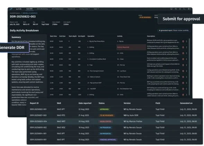This screenshot has width=204, height=146.
Task: Select 'V.0 by Auto DDR' version cell
Action: (x=131, y=115)
